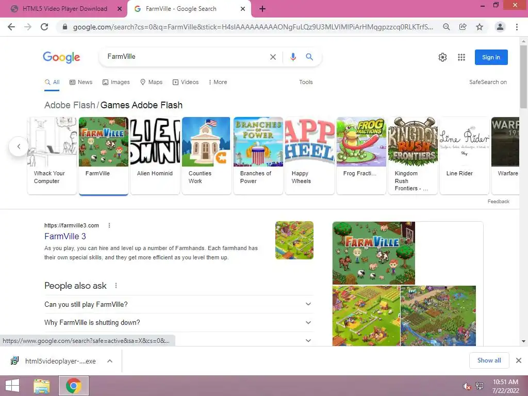Screen dimensions: 528x396
Task: Open download item options chevron
Action: 110,361
